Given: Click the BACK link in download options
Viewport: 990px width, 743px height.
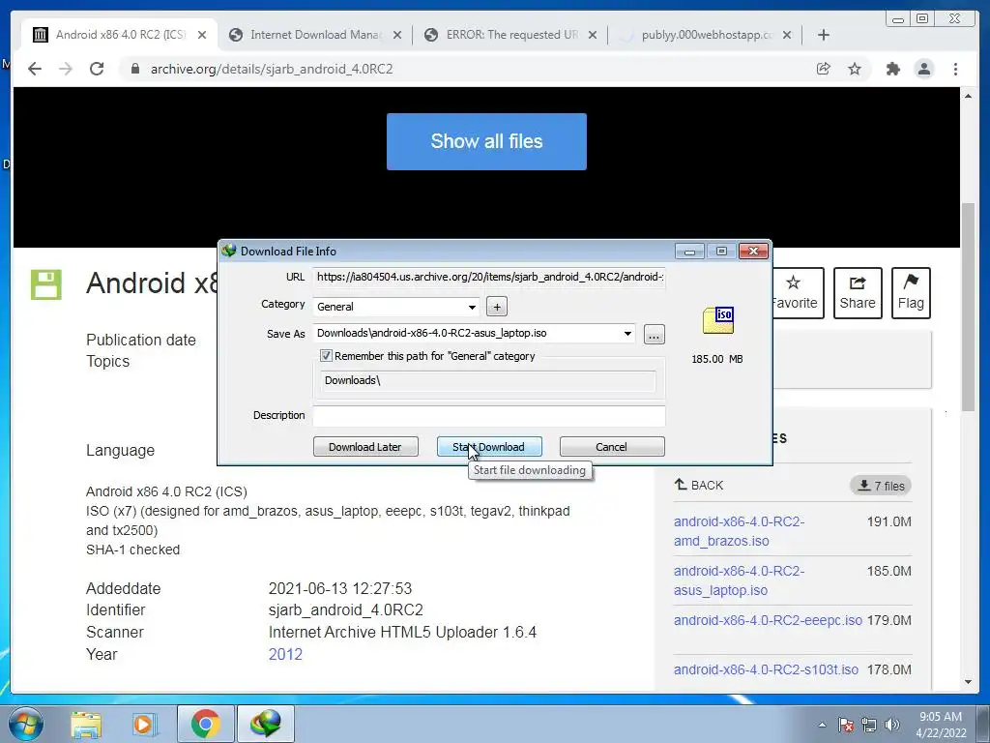Looking at the screenshot, I should pos(699,486).
